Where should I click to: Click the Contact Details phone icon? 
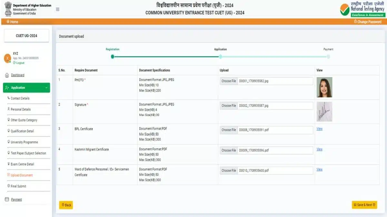tap(8, 98)
